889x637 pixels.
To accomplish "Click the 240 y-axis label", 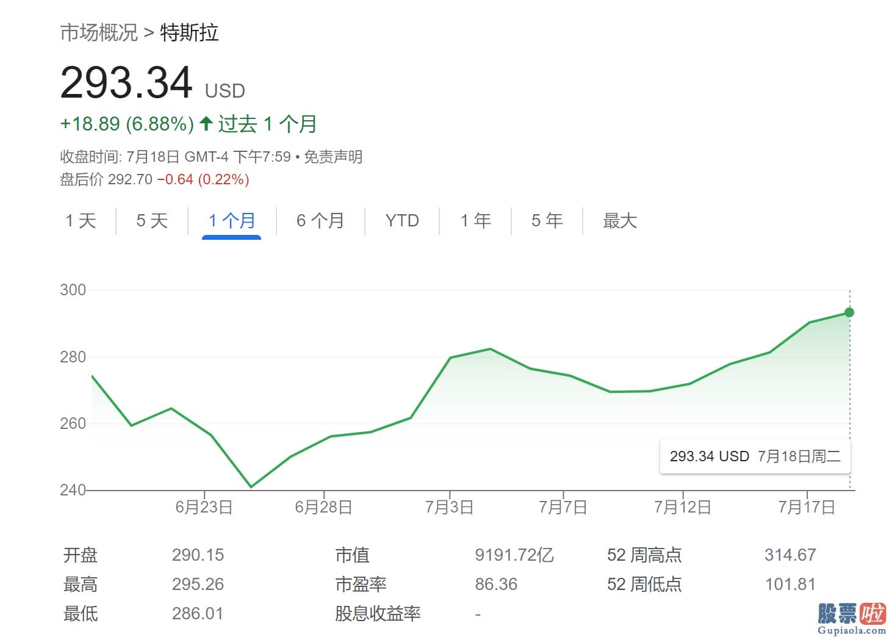I will pyautogui.click(x=73, y=490).
